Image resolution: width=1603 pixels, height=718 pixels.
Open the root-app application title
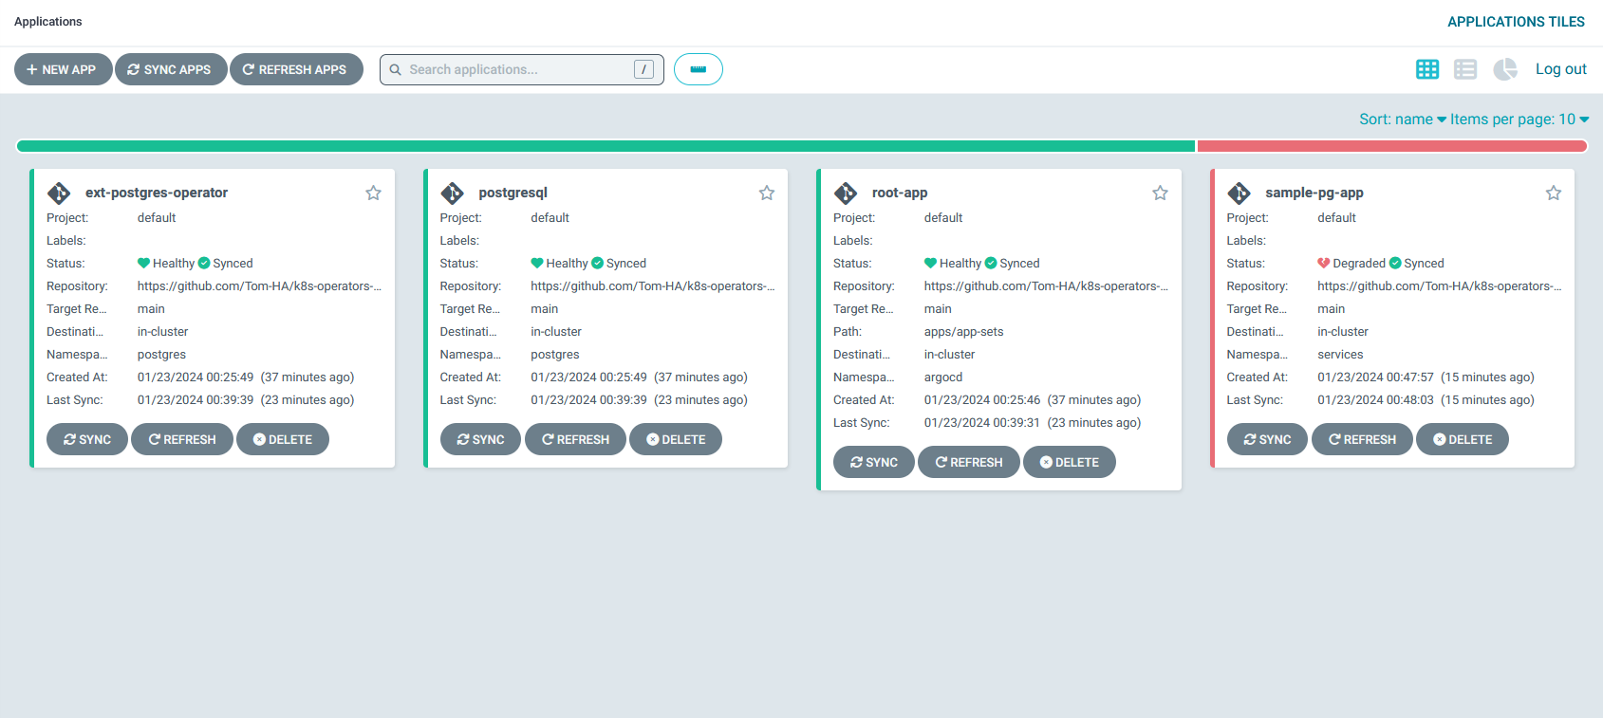[900, 193]
